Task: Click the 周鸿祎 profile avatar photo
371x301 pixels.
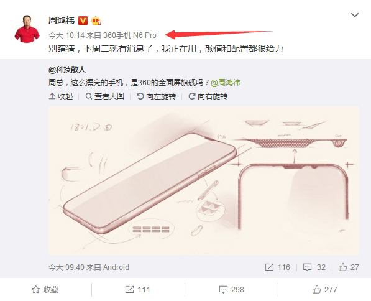Action: tap(27, 29)
